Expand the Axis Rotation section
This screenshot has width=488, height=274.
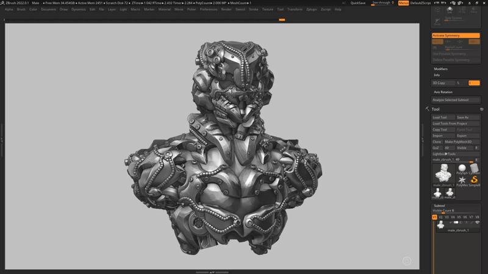click(443, 92)
